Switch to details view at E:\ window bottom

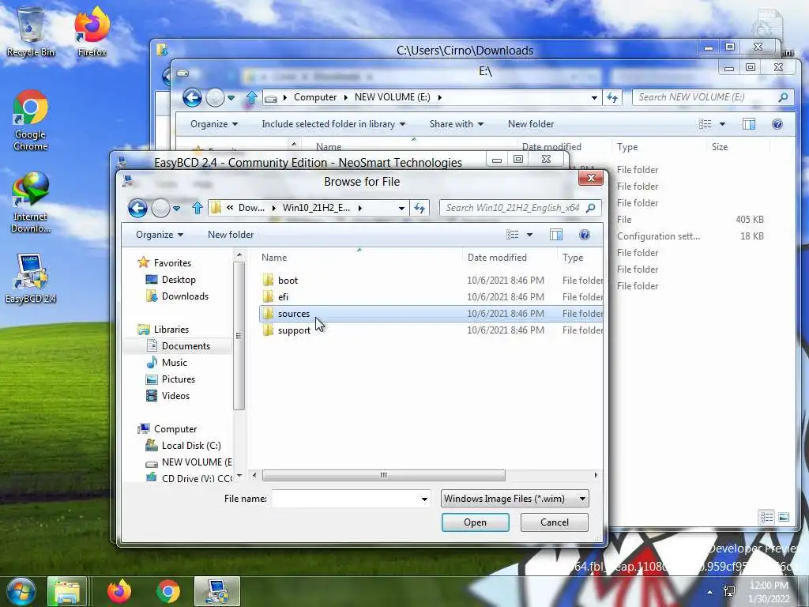click(766, 517)
